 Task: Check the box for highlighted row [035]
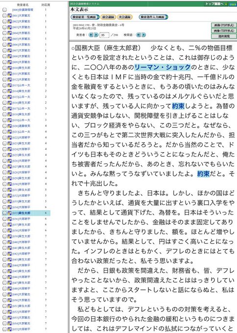point(4,213)
